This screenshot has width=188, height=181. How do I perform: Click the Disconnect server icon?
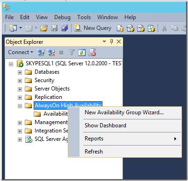click(x=51, y=53)
